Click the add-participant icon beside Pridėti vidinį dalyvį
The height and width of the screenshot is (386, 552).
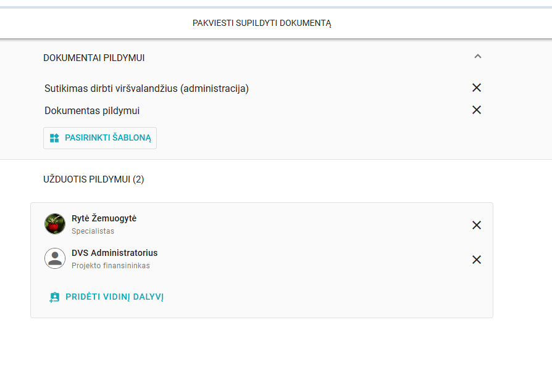54,297
